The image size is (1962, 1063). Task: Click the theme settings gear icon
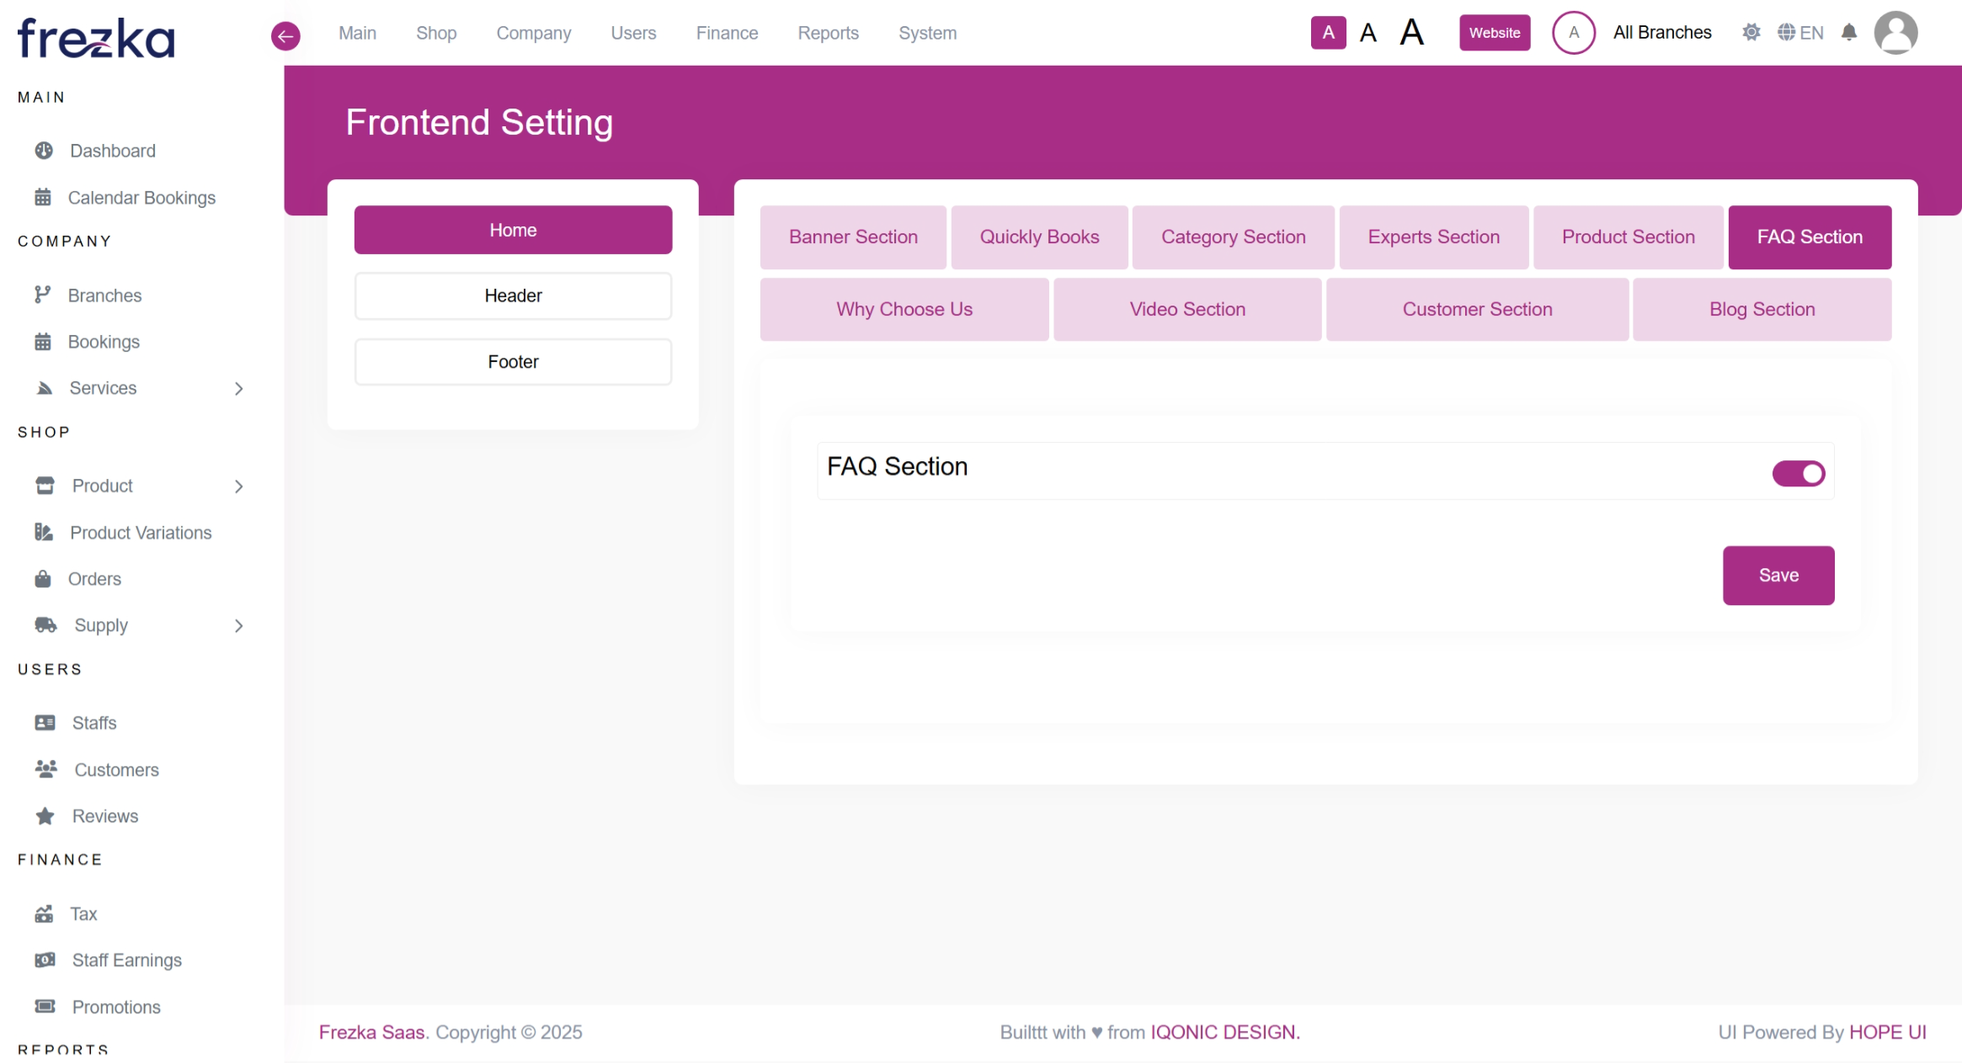tap(1751, 33)
